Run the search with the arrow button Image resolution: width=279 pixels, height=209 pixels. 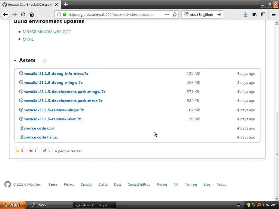pyautogui.click(x=219, y=14)
